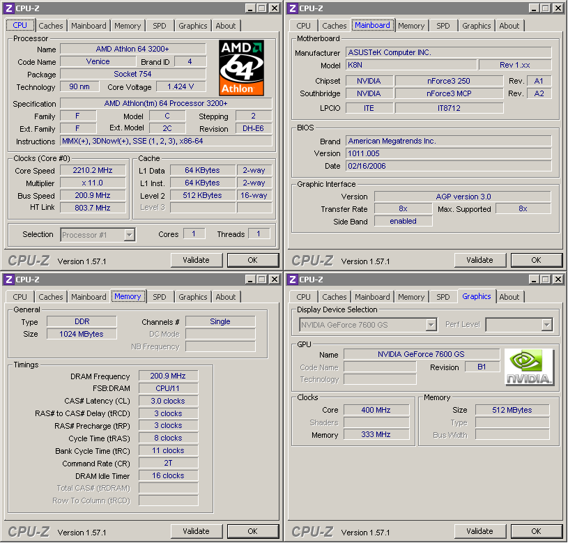Click the BIOS version 1011.005
This screenshot has height=543, width=568.
point(448,153)
